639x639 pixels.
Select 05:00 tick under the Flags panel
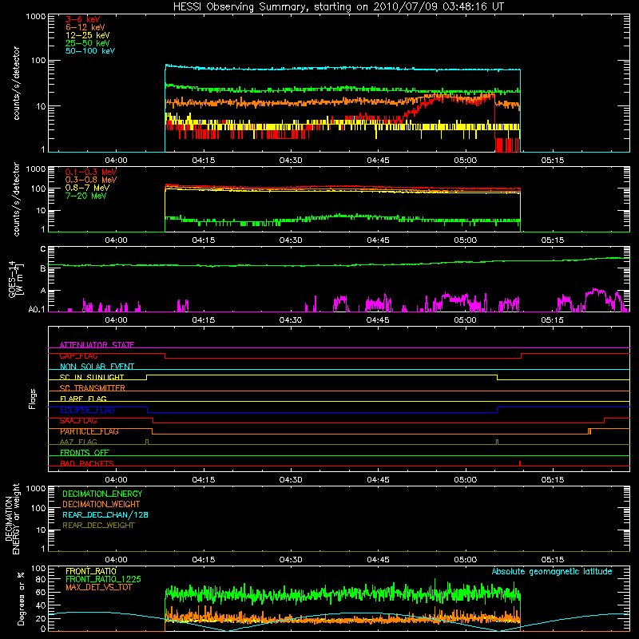465,480
